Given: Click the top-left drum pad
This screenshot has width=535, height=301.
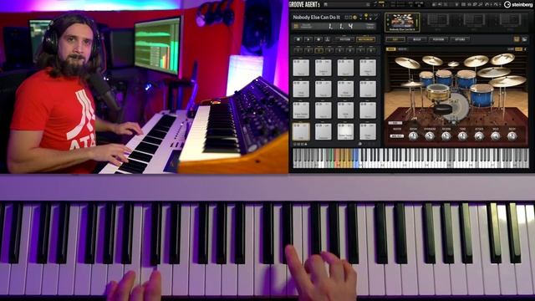Looking at the screenshot, I should coord(301,68).
